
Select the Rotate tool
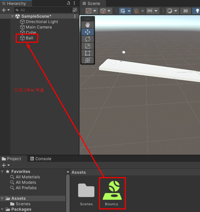click(88, 39)
